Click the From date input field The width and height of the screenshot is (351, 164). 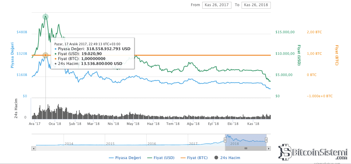click(x=216, y=5)
